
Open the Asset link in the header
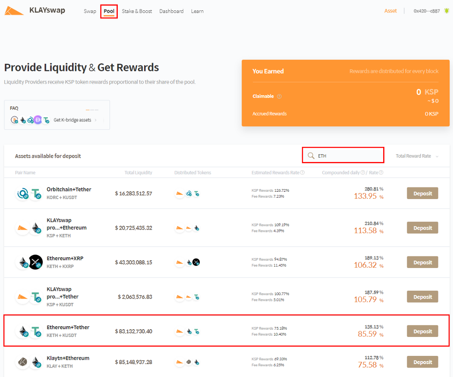390,11
